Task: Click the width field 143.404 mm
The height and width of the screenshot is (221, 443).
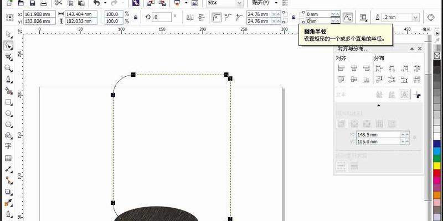Action: pos(81,14)
